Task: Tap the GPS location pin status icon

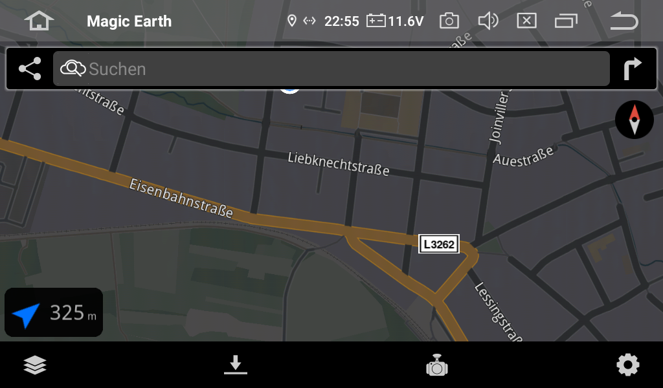Action: click(x=291, y=21)
